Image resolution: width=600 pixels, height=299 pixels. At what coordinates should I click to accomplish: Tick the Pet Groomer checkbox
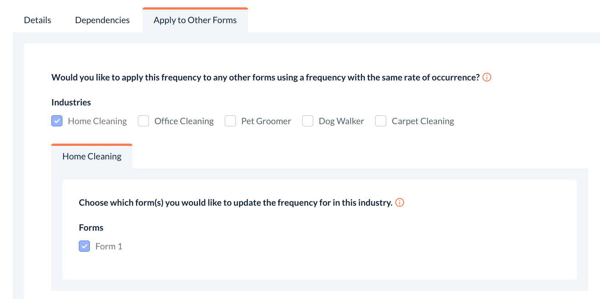tap(230, 121)
